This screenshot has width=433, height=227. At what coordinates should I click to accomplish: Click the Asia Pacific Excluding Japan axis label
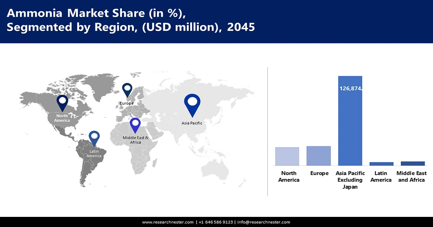[350, 180]
